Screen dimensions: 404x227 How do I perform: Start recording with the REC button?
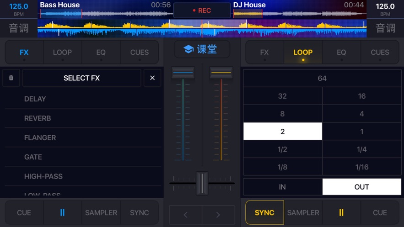pyautogui.click(x=202, y=10)
